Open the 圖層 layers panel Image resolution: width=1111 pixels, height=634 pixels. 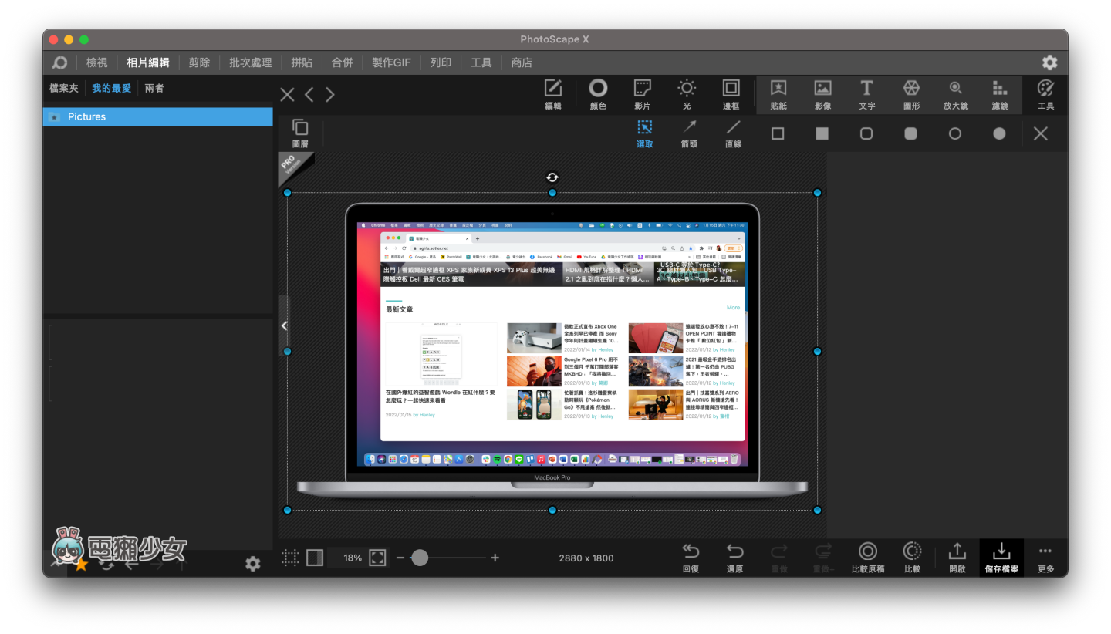(x=300, y=133)
